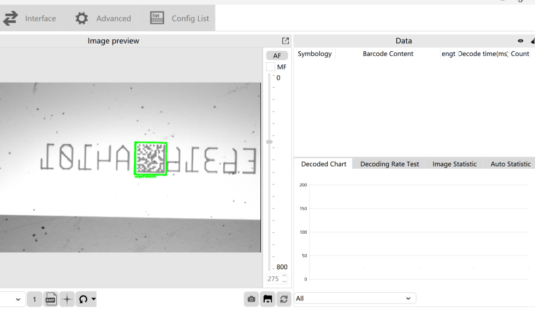Click the Interface swap-arrows icon
Screen dimensions: 535x313
tap(10, 19)
